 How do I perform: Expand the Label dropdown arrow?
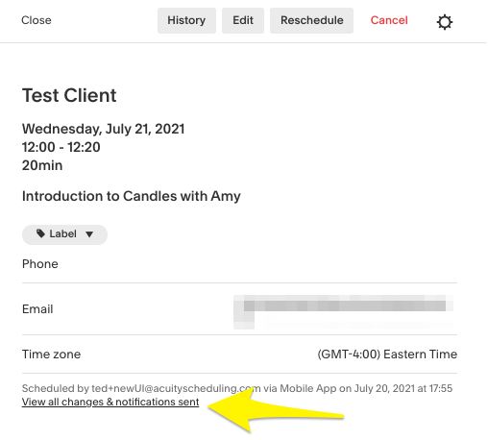[89, 234]
